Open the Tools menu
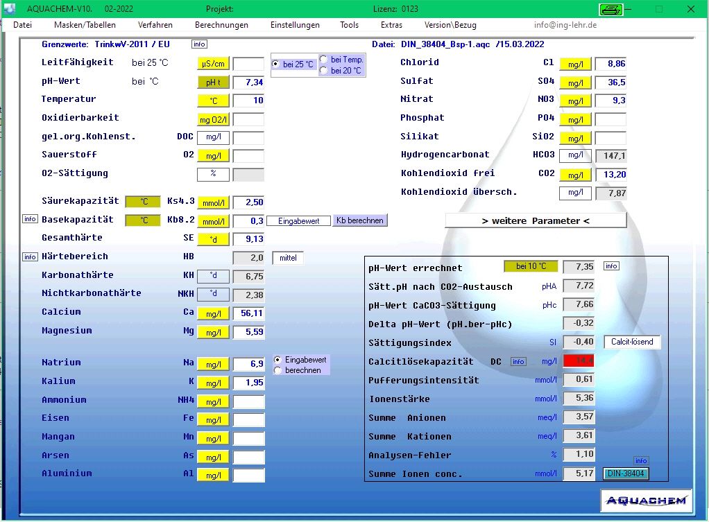The width and height of the screenshot is (709, 522). click(x=349, y=25)
